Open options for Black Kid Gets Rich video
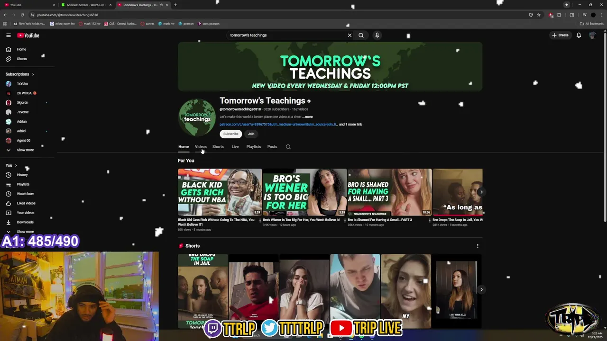Viewport: 607px width, 341px height. tap(259, 220)
